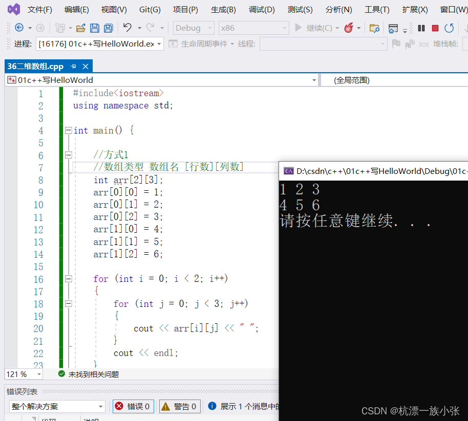This screenshot has width=468, height=421.
Task: Open the undo history dropdown arrow
Action: (139, 28)
